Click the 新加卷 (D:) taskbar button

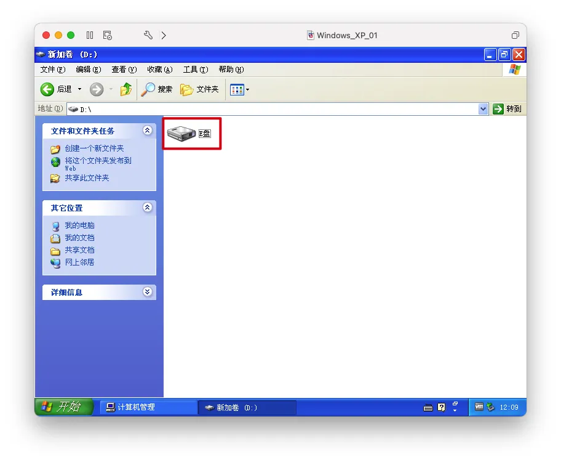247,408
